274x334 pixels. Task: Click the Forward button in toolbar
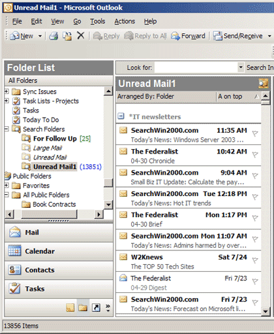pos(188,36)
